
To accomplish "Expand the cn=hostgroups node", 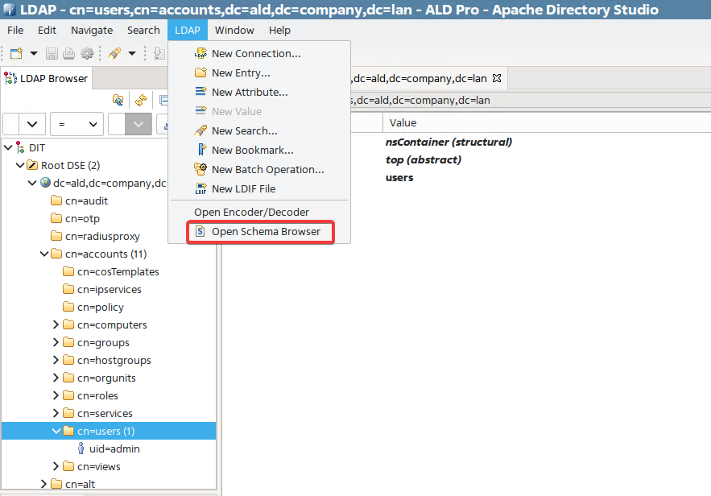I will pyautogui.click(x=56, y=360).
